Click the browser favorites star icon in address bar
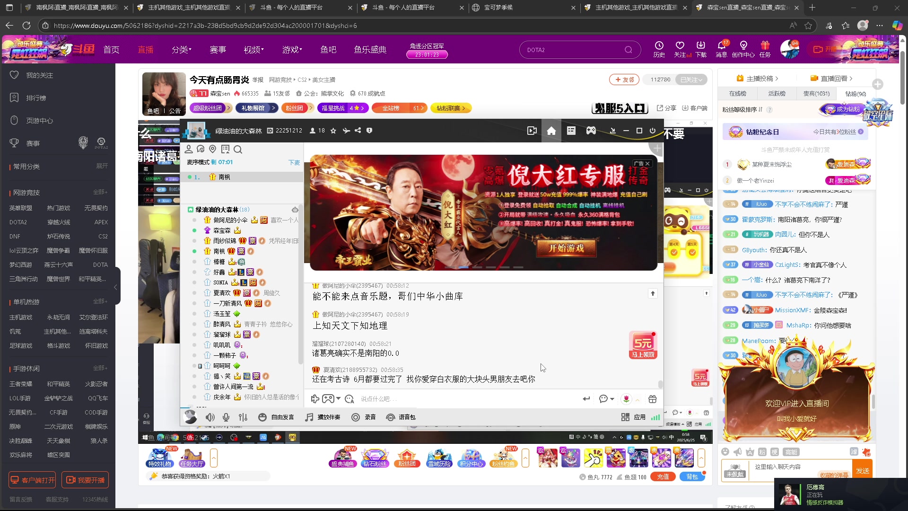Viewport: 908px width, 511px height. tap(809, 26)
